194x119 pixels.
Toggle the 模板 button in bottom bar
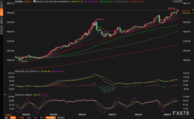13,118
